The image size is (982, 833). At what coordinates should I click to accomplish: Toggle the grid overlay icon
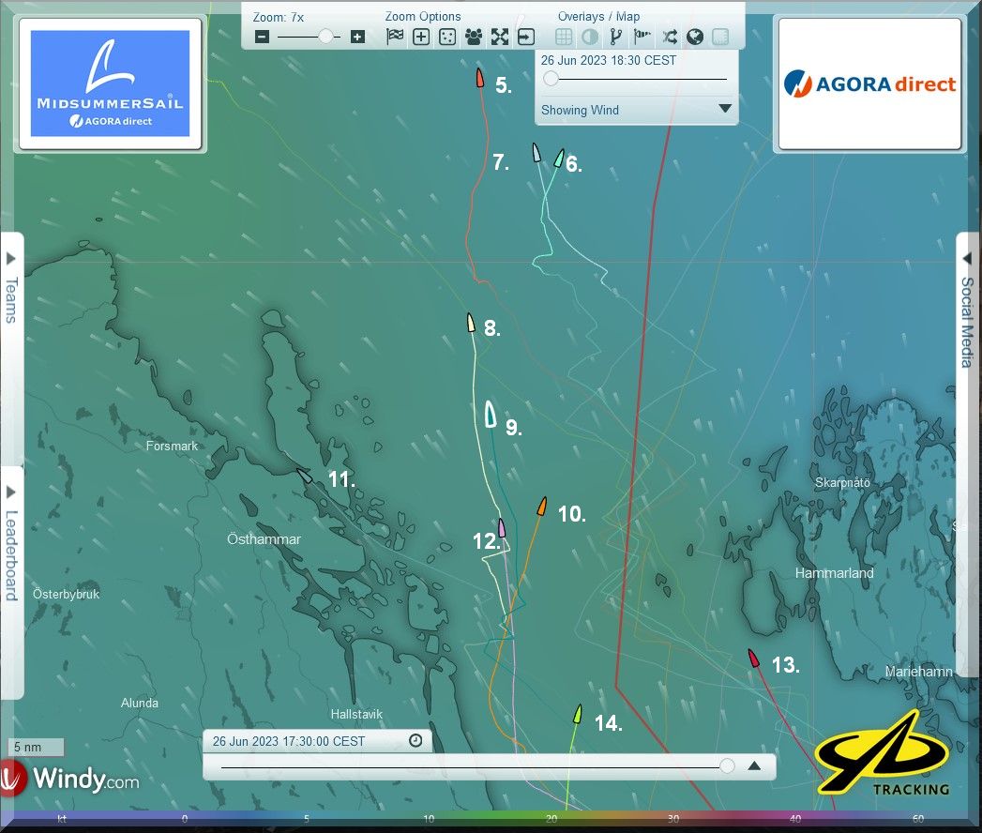pos(564,38)
